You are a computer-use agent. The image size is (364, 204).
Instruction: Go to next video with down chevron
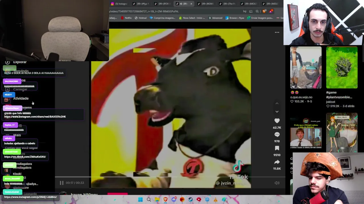[x=277, y=112]
